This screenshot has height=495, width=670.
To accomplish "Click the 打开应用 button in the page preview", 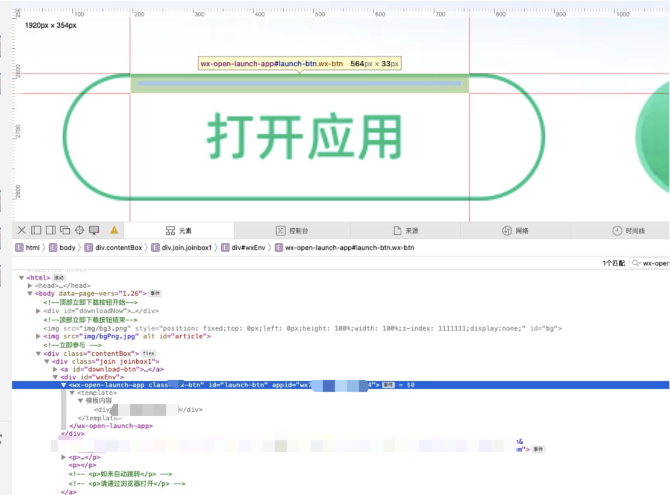I will tap(304, 137).
